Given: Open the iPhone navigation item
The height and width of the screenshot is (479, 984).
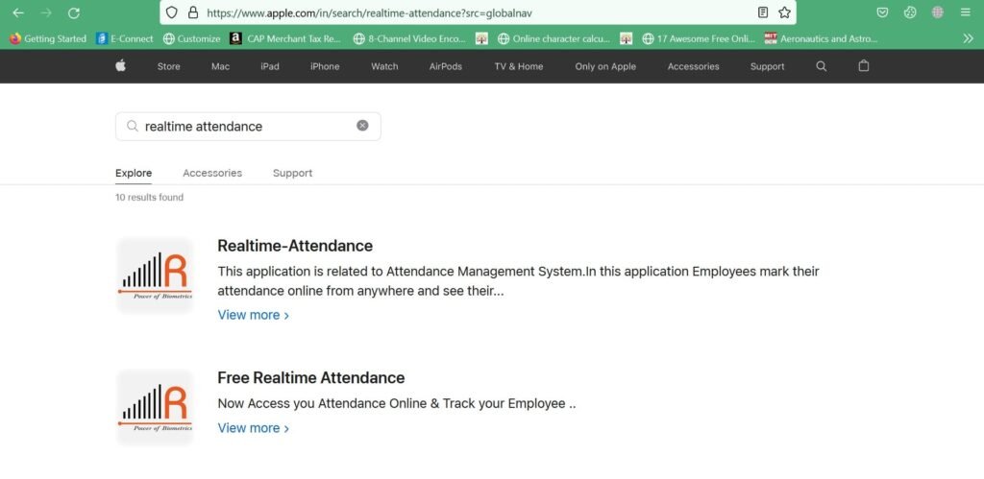Looking at the screenshot, I should tap(325, 66).
